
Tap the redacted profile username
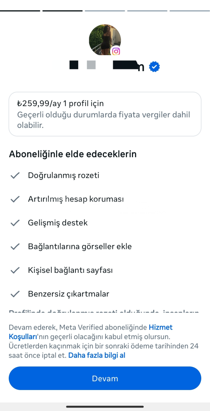click(107, 66)
